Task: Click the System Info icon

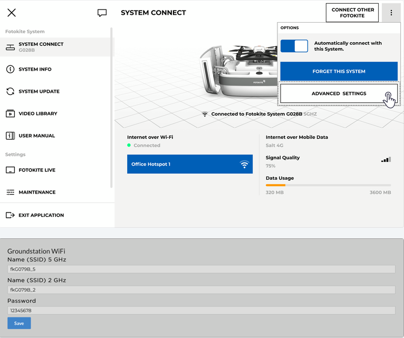Action: [x=10, y=70]
